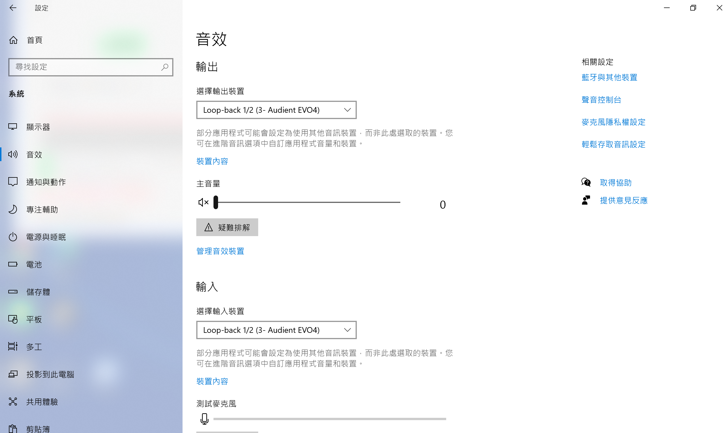
Task: Click the 測試麥克風 level bar
Action: [330, 419]
